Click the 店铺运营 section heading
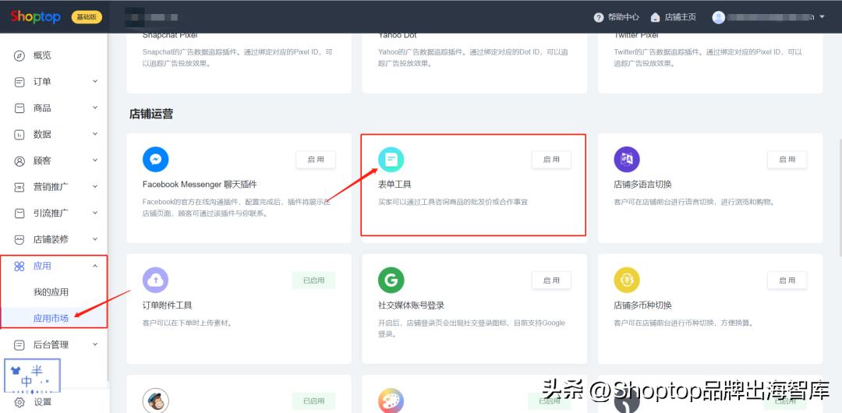Viewport: 842px width, 413px height. click(x=151, y=114)
